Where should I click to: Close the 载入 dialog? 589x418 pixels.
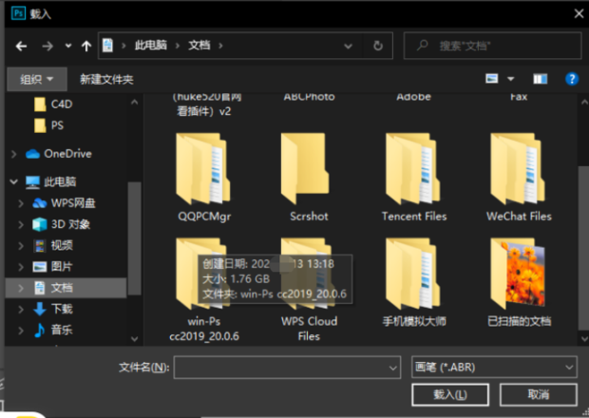pyautogui.click(x=579, y=13)
